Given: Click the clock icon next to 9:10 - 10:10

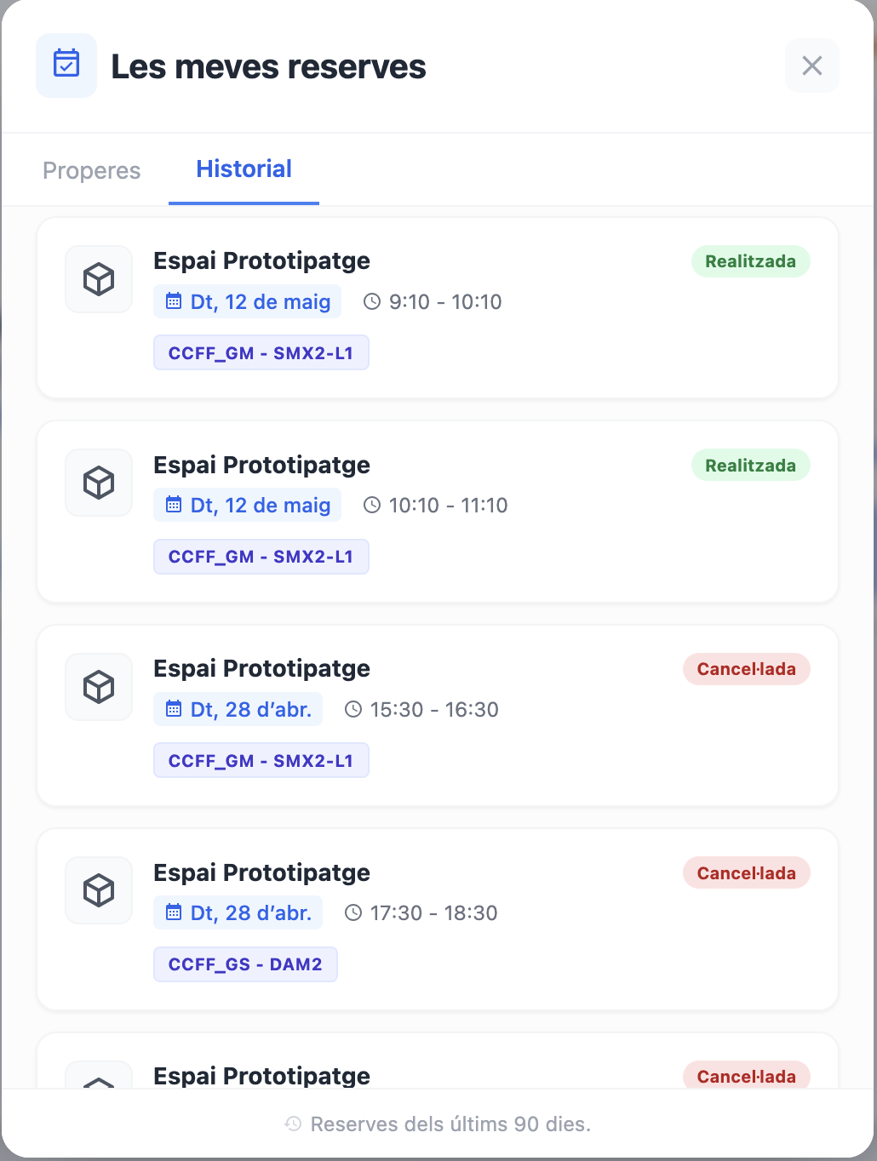Looking at the screenshot, I should point(372,301).
